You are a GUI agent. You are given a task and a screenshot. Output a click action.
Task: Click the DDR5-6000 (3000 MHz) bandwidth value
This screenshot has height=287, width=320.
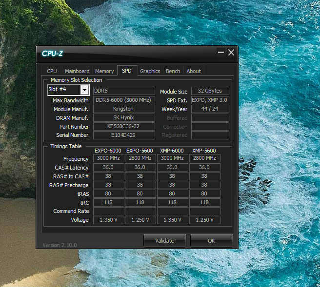tap(124, 100)
